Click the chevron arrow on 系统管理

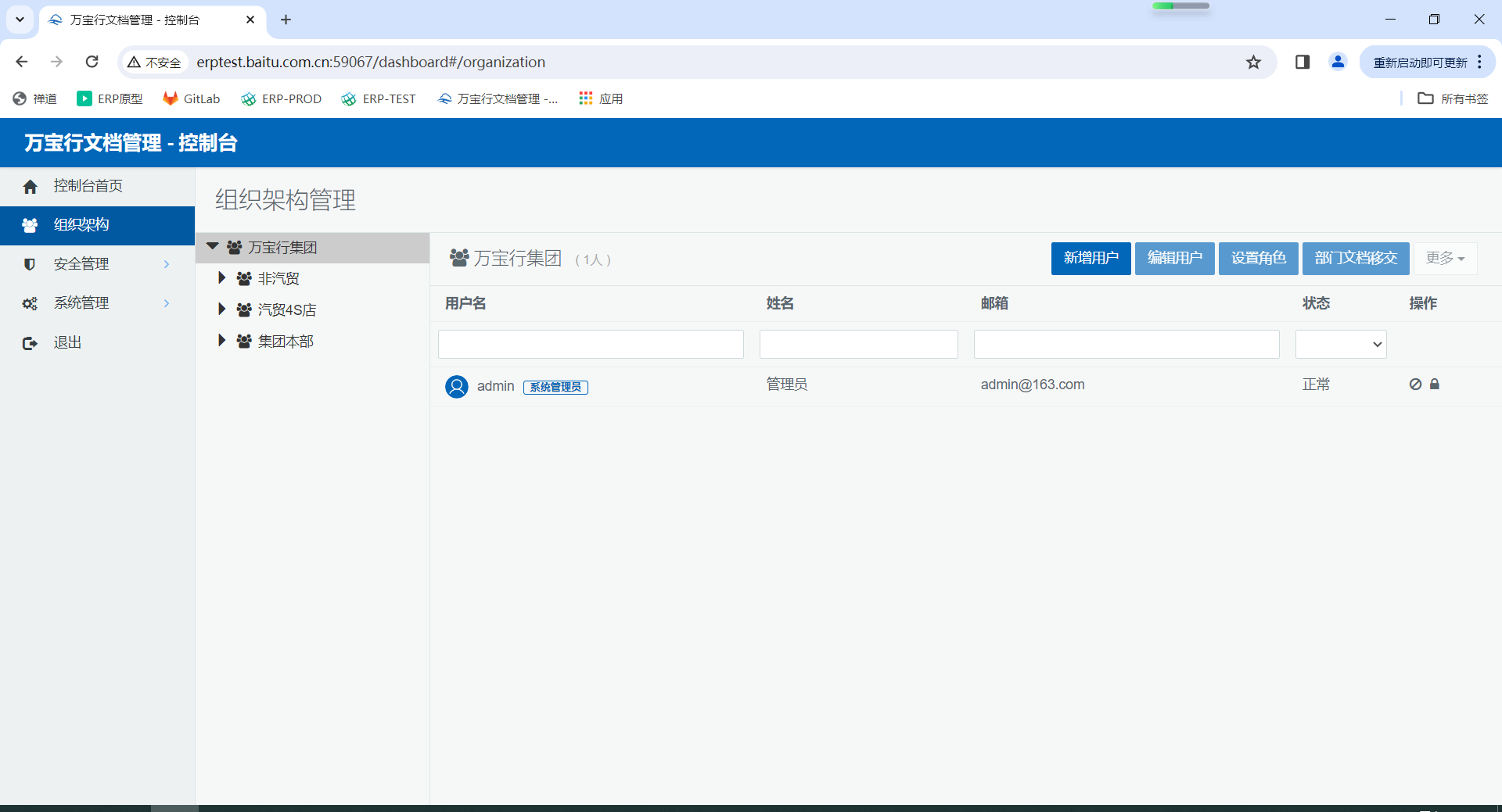point(167,303)
